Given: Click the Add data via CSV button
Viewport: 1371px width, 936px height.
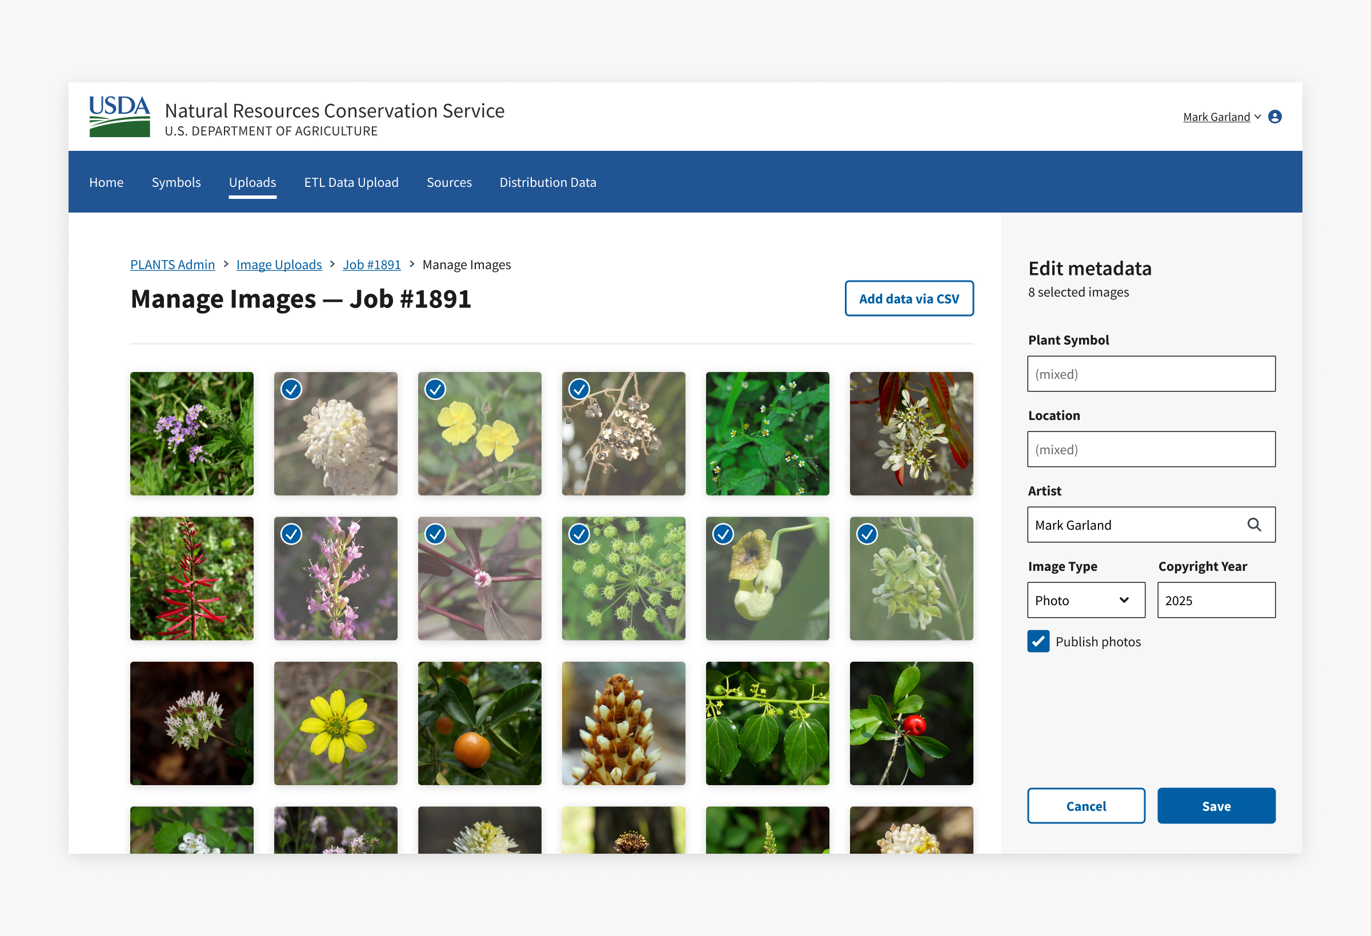Looking at the screenshot, I should (908, 299).
